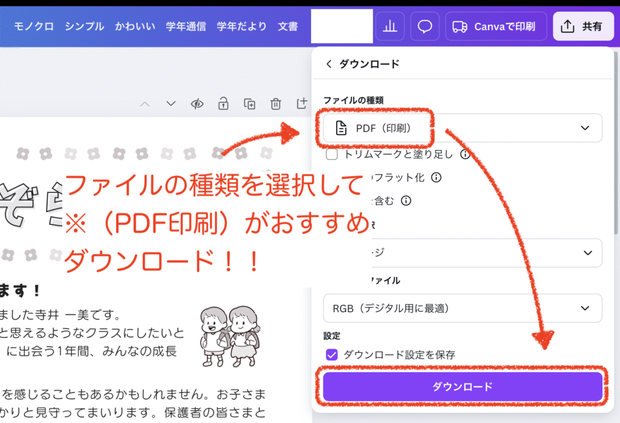Click the info icon beside トリムマークと塗り足し
Screen dimensions: 620x423
(x=465, y=154)
